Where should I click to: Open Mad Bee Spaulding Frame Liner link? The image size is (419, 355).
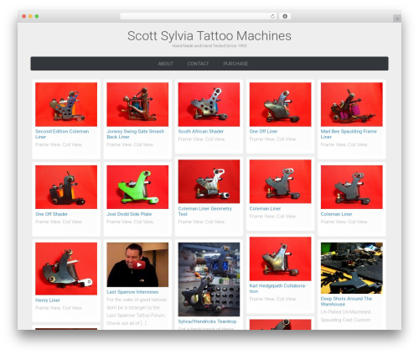click(x=349, y=134)
